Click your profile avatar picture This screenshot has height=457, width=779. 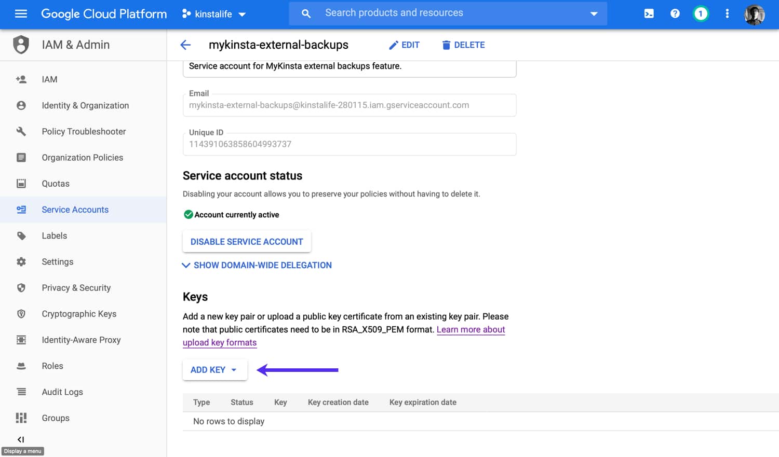[x=754, y=15]
